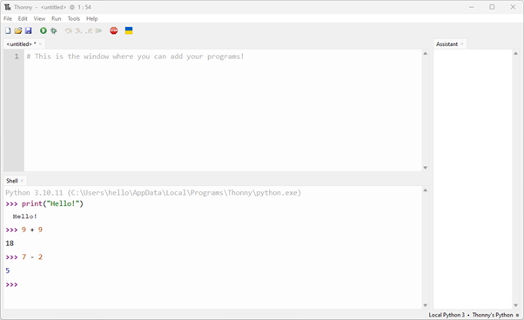
Task: Close the Shell panel tab
Action: pos(22,181)
